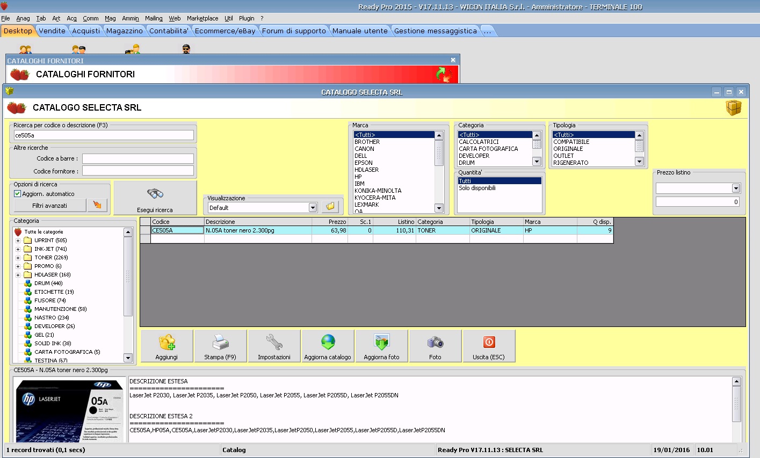Image resolution: width=760 pixels, height=458 pixels.
Task: Click the strawberry icon of Tutte le categorie
Action: [x=18, y=232]
